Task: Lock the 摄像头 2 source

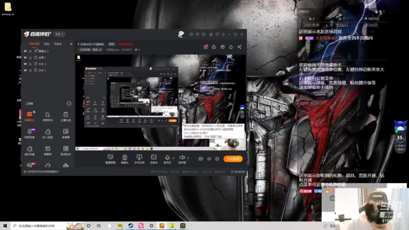Action: point(30,51)
